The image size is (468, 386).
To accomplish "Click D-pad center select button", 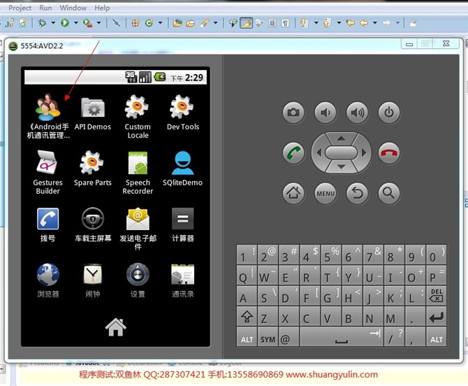I will (341, 152).
